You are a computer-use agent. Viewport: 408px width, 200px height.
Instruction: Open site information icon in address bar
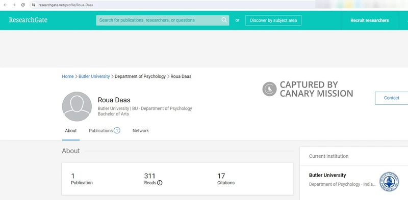click(33, 5)
